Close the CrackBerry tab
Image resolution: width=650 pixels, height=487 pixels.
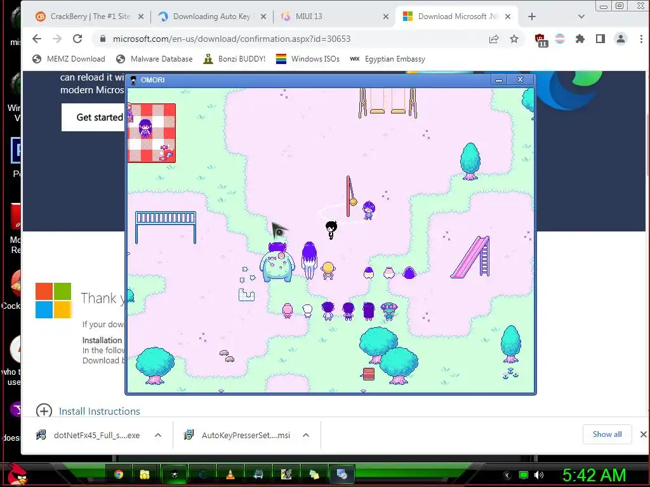[141, 16]
